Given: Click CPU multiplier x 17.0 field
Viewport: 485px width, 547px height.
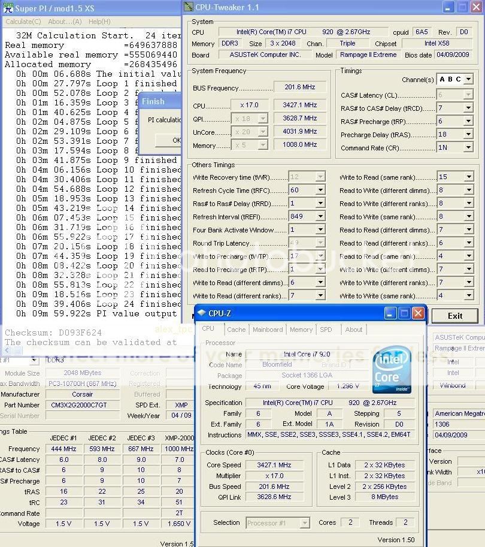Looking at the screenshot, I should point(250,105).
